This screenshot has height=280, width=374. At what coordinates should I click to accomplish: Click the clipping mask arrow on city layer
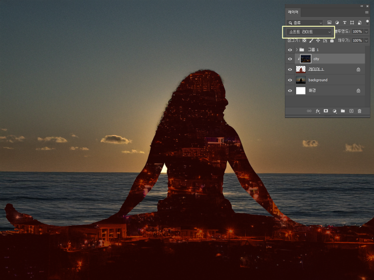coord(298,59)
